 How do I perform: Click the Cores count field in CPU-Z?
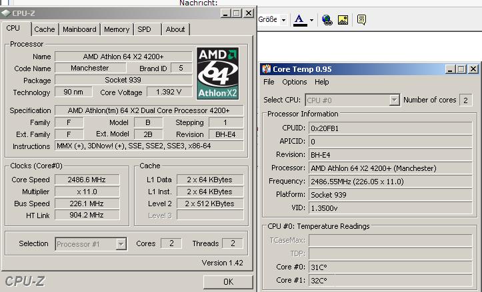(171, 243)
